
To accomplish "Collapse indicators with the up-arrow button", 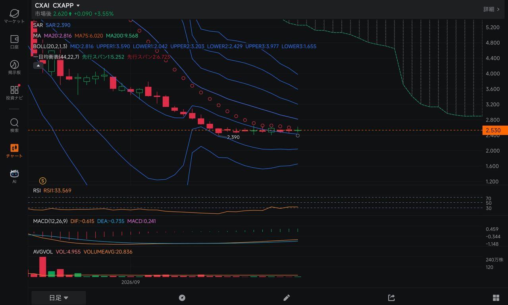I will tap(38, 65).
